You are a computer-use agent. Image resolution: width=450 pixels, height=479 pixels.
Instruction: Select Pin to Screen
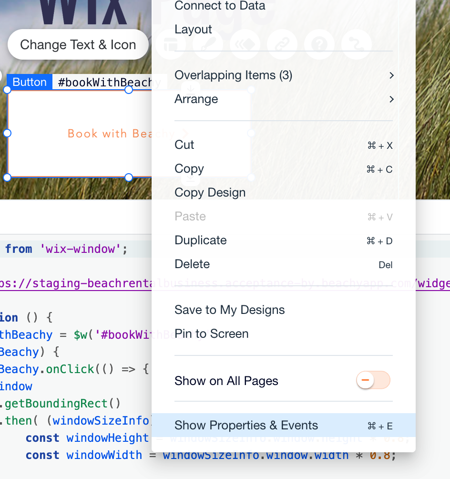tap(283, 333)
